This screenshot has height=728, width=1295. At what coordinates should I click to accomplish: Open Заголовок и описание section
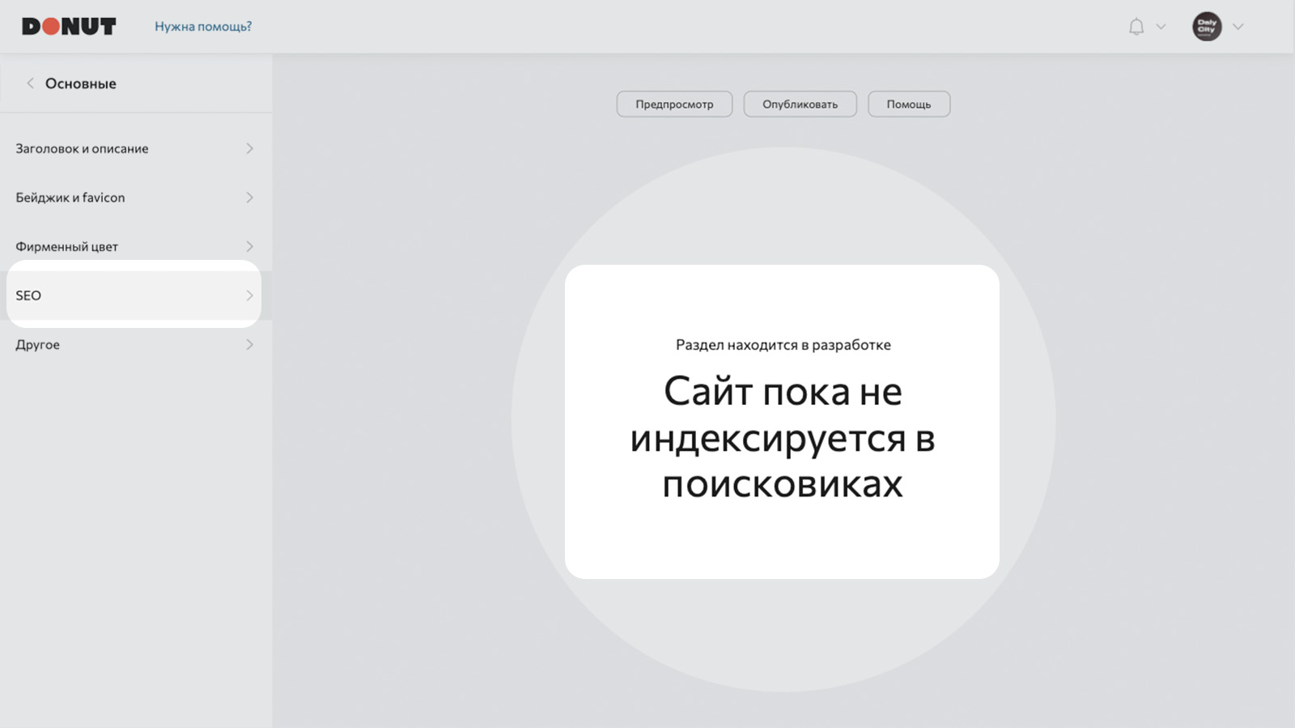136,148
